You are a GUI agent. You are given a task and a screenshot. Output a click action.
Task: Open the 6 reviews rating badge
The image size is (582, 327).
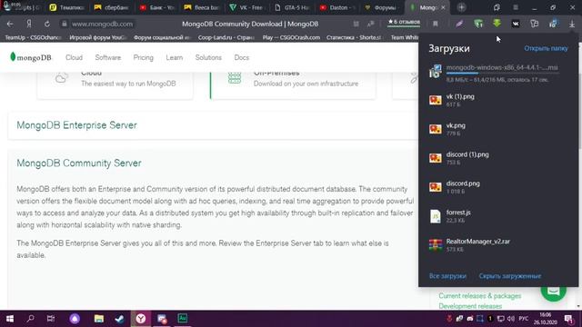pos(404,22)
